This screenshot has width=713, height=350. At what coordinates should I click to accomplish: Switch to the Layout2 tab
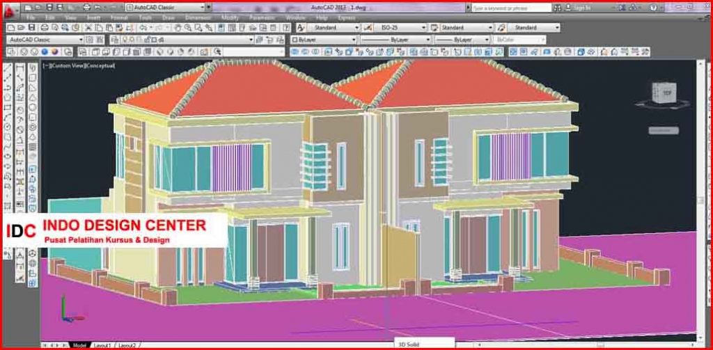127,345
